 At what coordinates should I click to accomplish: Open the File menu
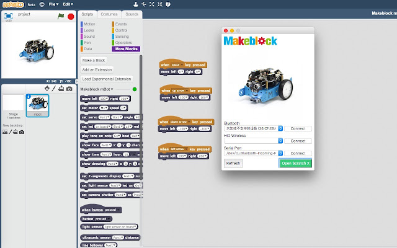[55, 4]
